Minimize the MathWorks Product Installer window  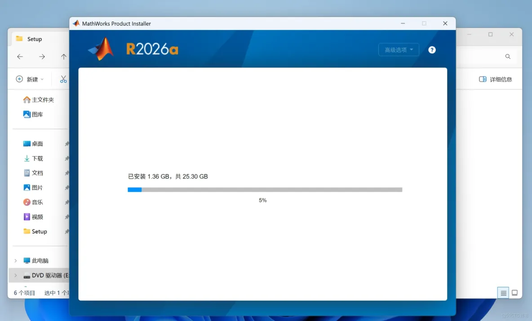(x=403, y=23)
